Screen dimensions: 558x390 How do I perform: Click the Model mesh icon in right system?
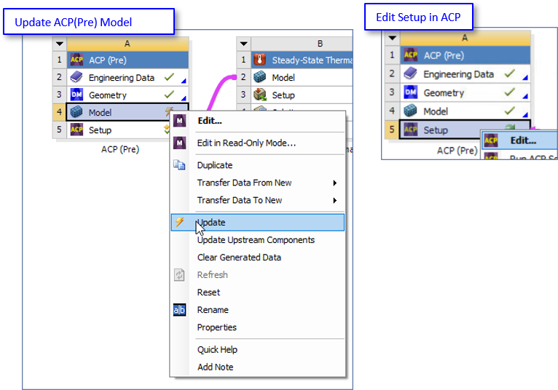410,111
